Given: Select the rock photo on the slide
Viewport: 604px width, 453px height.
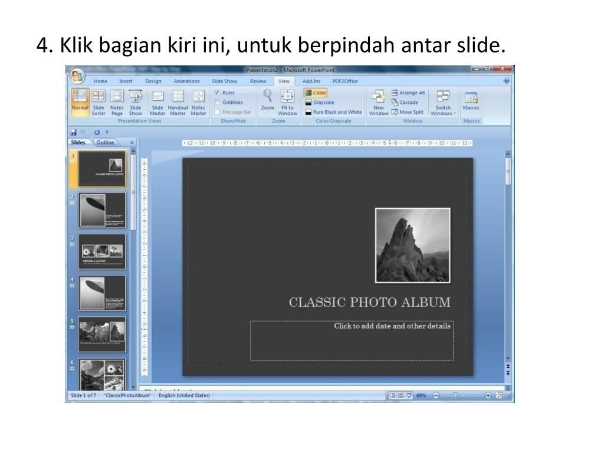Looking at the screenshot, I should pyautogui.click(x=412, y=245).
